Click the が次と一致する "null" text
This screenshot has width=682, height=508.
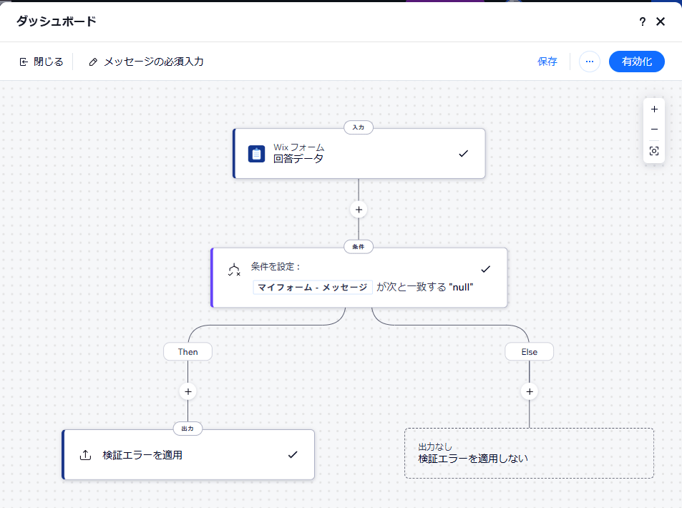425,287
